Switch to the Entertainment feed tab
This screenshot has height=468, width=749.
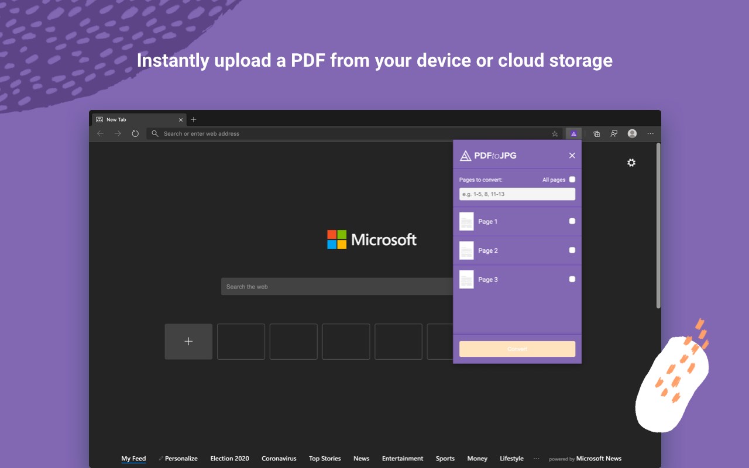[x=403, y=459]
